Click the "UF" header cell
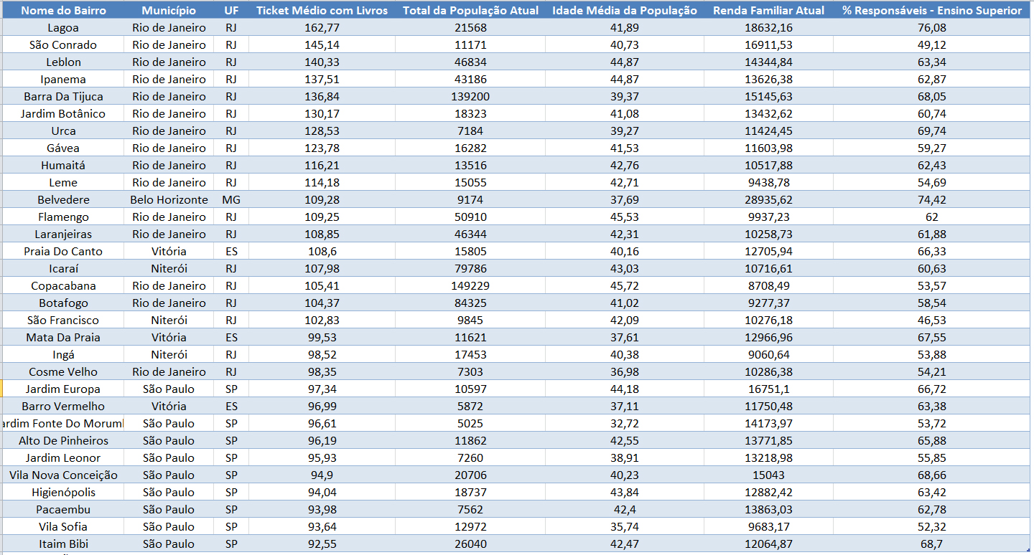The height and width of the screenshot is (555, 1034). 231,10
